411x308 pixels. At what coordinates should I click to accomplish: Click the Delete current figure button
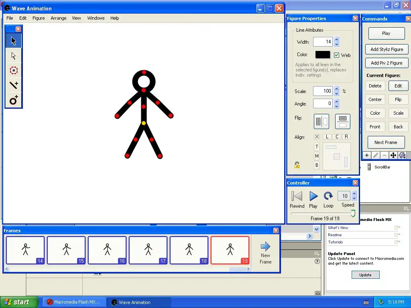[x=375, y=86]
